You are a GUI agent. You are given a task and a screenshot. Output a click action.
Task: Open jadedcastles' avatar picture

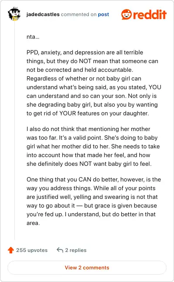click(14, 14)
